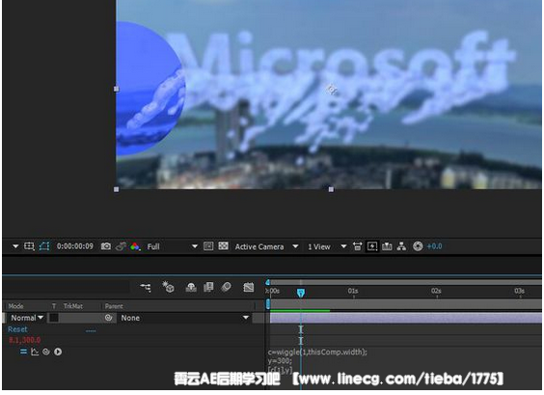544x395 pixels.
Task: Toggle the Fast Previews region icon
Action: pyautogui.click(x=208, y=246)
